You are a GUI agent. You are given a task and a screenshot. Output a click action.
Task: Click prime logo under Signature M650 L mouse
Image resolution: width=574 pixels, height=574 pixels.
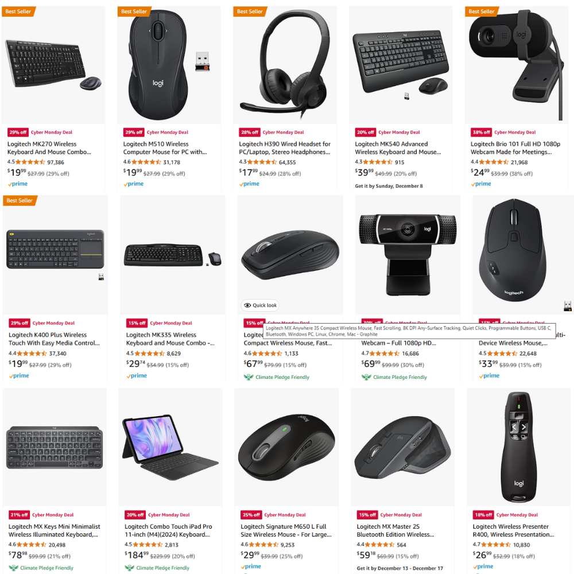(x=251, y=567)
